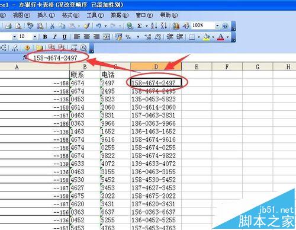Click cell containing 186-0363-9966
This screenshot has width=296, height=230.
156,123
